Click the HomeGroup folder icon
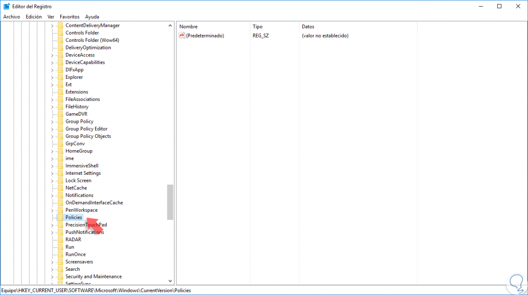The width and height of the screenshot is (528, 295). click(x=60, y=151)
